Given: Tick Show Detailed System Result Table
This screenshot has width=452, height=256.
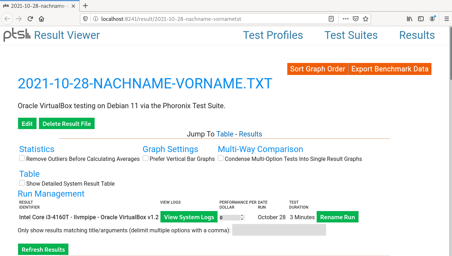Looking at the screenshot, I should 22,183.
